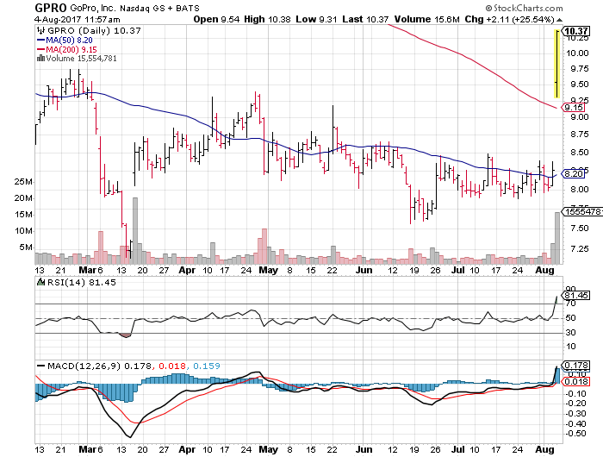Click the 81.45 RSI value tag
Screen dimensions: 603x457
point(575,295)
